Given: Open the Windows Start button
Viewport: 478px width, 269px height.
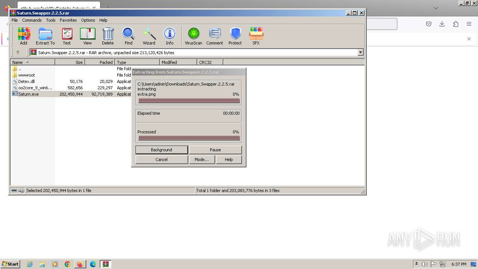Looking at the screenshot, I should [x=10, y=264].
